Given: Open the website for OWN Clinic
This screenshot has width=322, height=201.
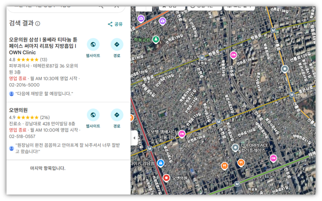Looking at the screenshot, I should point(93,45).
